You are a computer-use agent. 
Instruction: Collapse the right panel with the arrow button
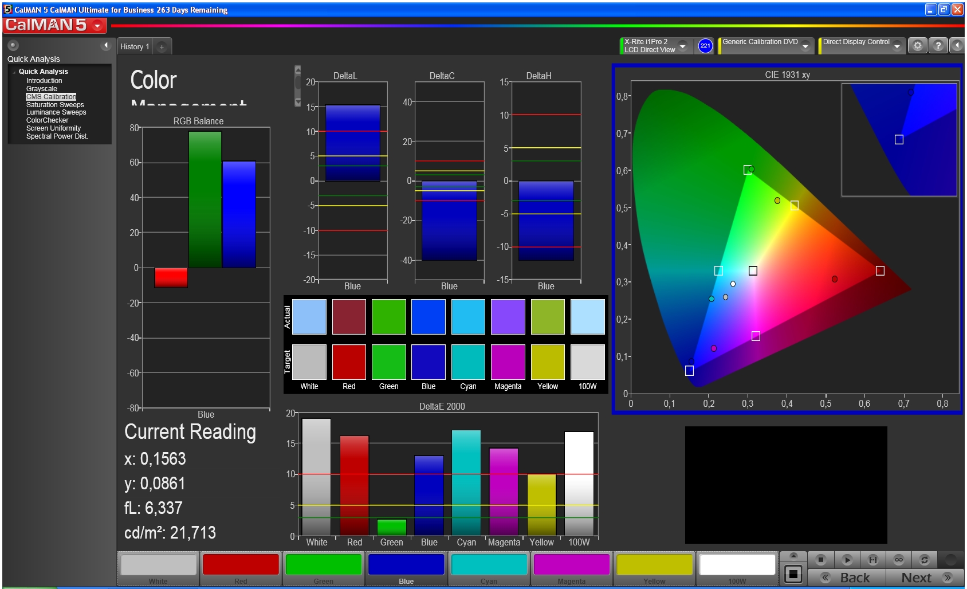click(957, 45)
